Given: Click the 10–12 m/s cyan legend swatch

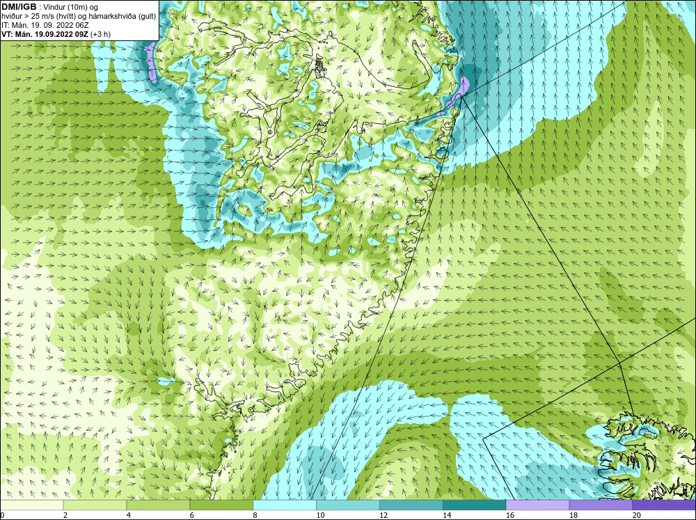Looking at the screenshot, I should tap(347, 505).
